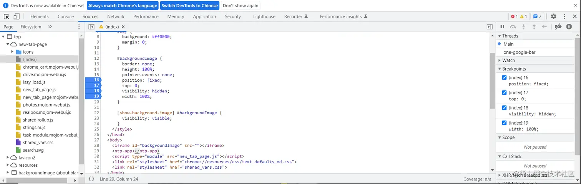Viewport: 581px width, 184px height.
Task: Click Always match Chrome's language button
Action: tap(123, 6)
